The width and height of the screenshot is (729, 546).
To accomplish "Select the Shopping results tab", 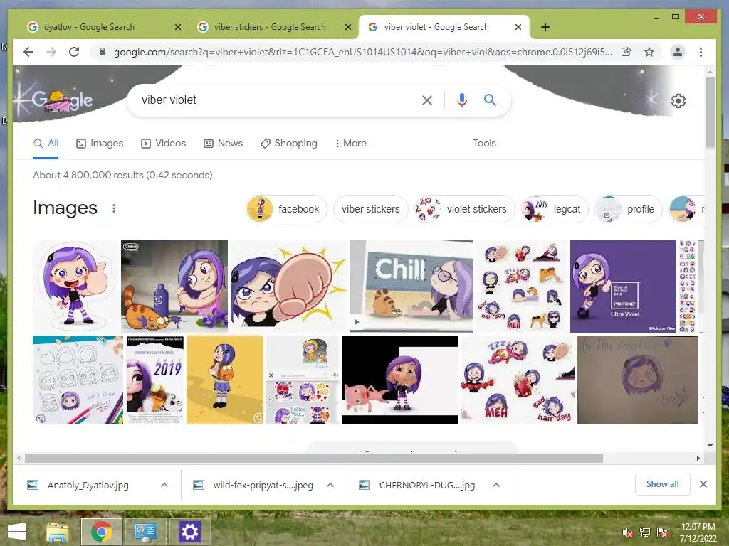I will coord(289,144).
